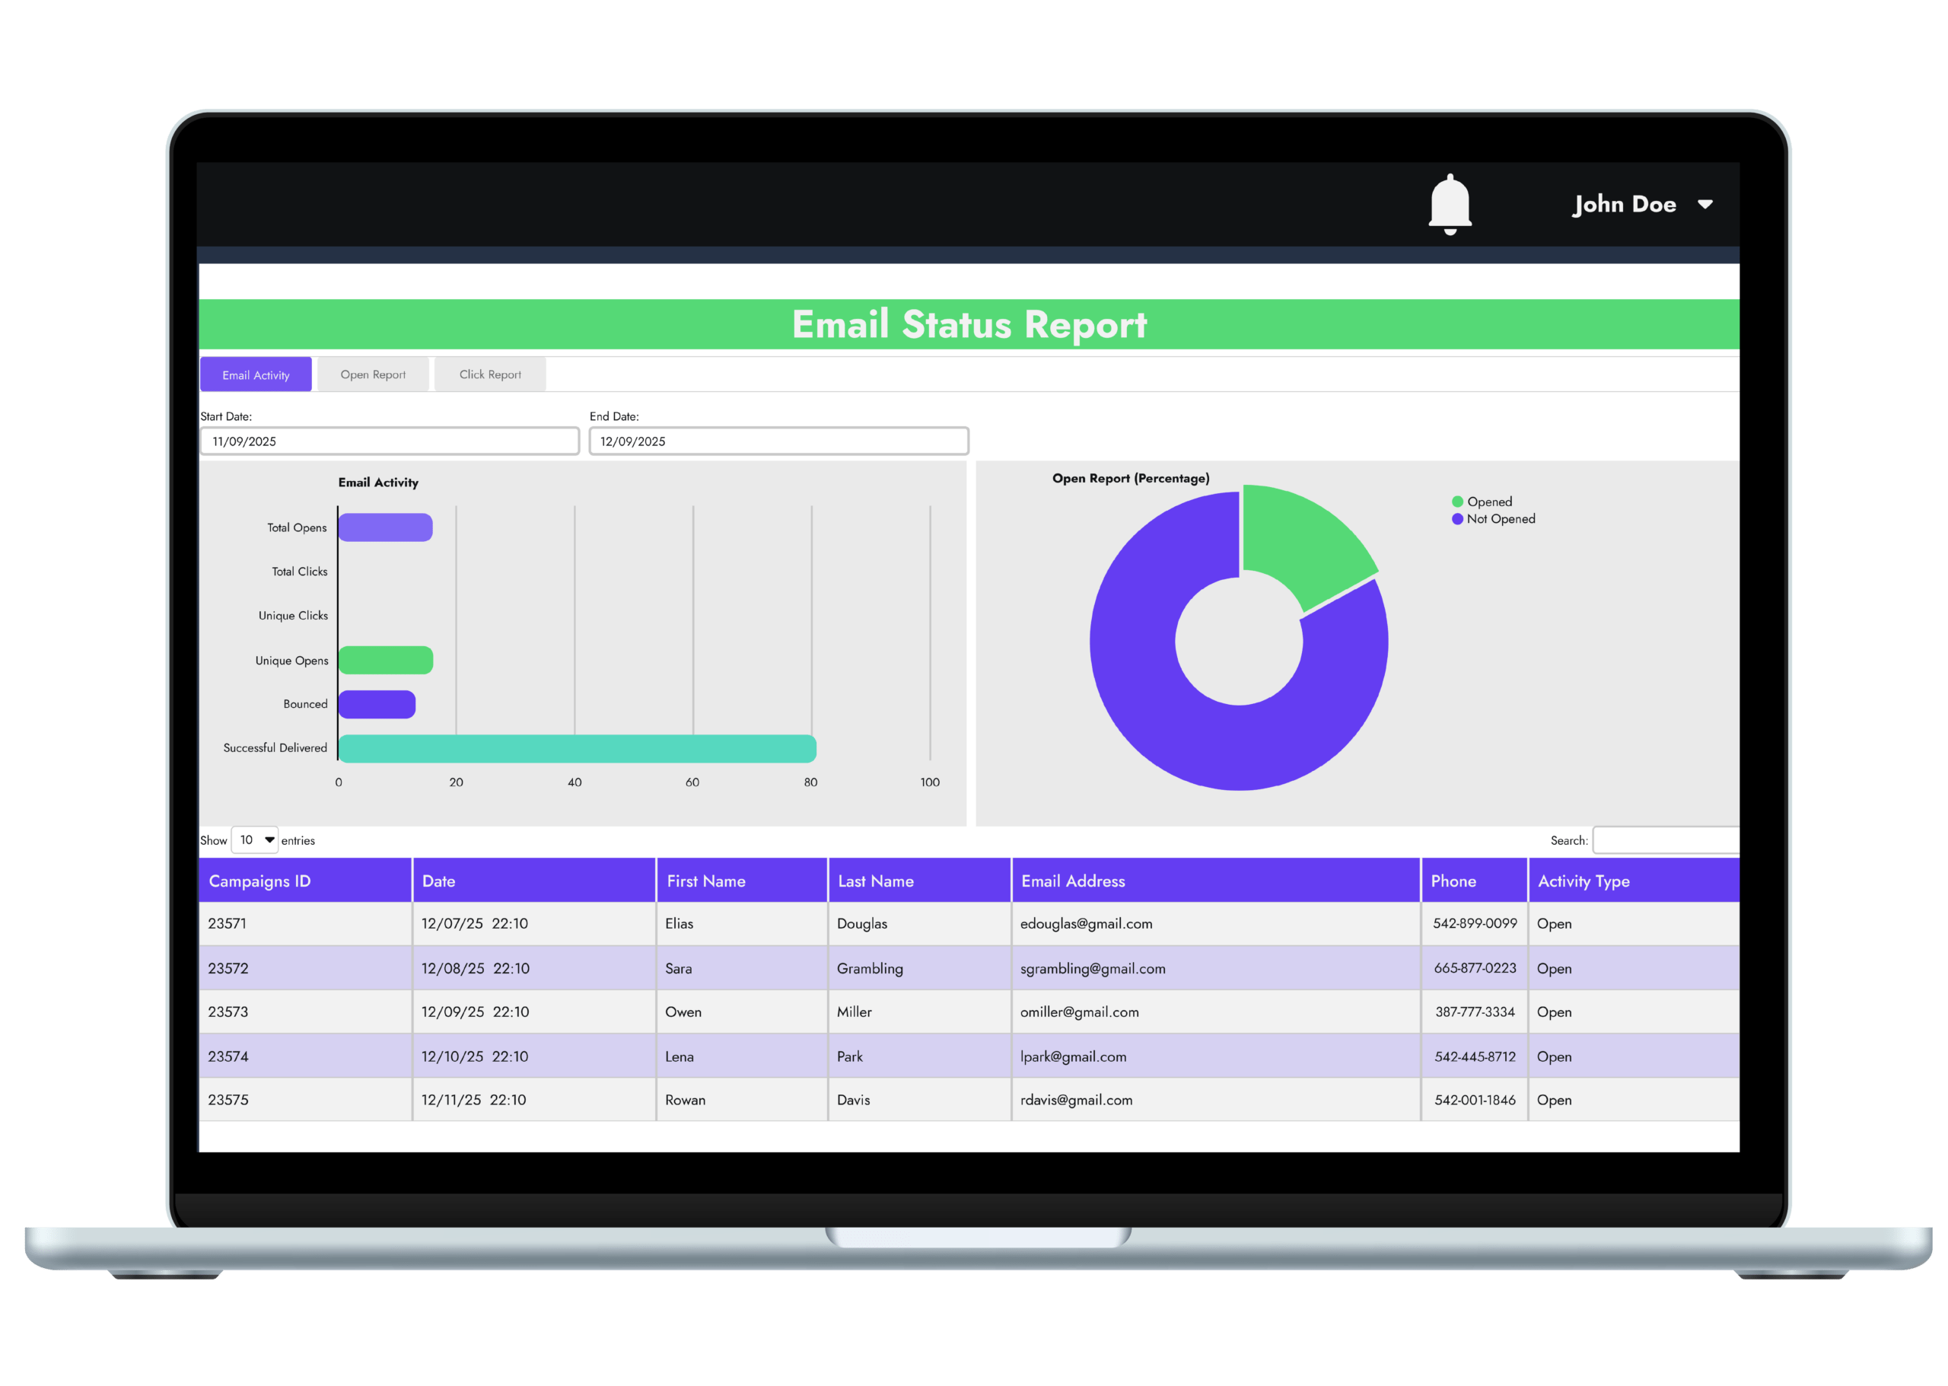Viewport: 1948px width, 1386px height.
Task: Switch to the Click Report tab
Action: tap(490, 374)
